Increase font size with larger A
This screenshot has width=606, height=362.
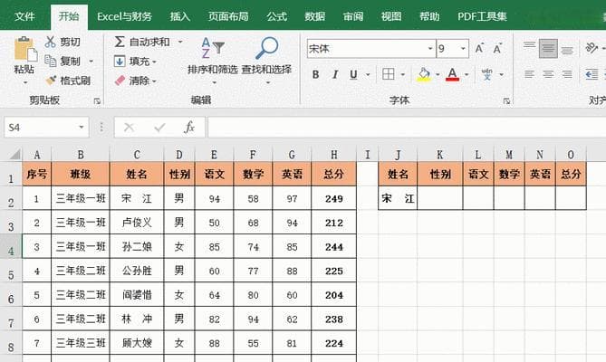tap(479, 49)
